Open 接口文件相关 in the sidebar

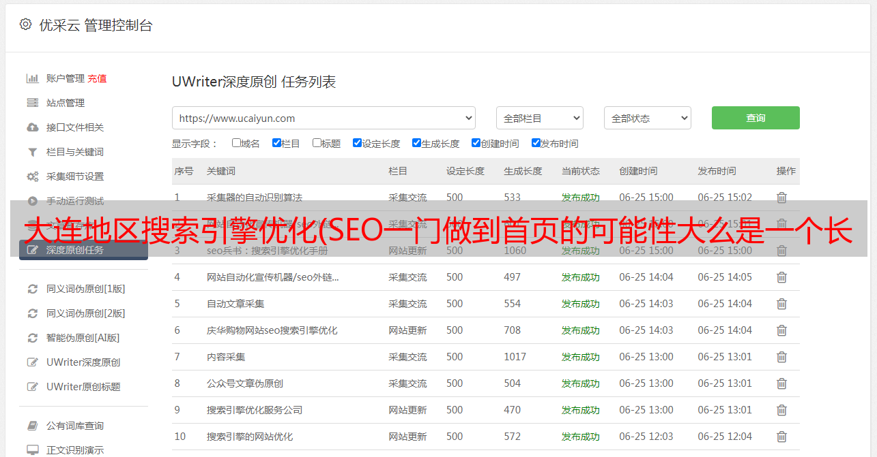[x=75, y=127]
